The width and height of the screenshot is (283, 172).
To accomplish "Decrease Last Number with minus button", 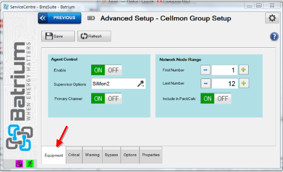I will tap(205, 83).
